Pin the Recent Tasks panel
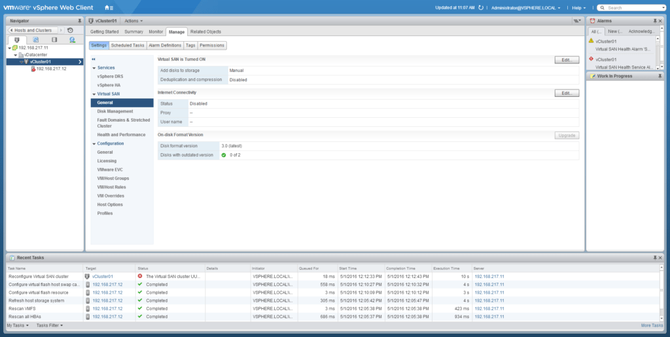 654,258
